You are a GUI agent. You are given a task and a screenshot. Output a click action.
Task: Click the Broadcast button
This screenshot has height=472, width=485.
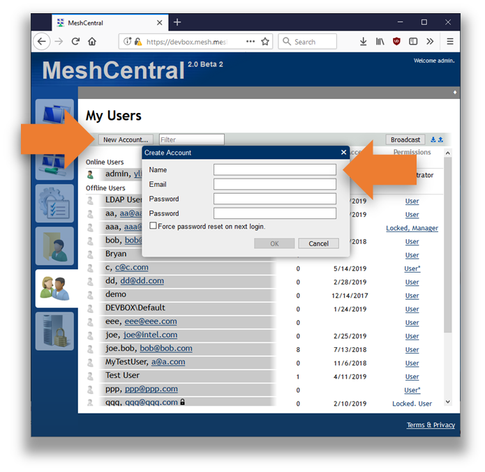pos(405,139)
